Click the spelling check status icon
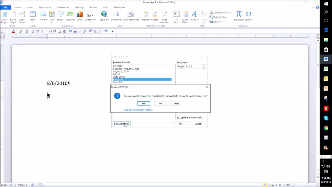The width and height of the screenshot is (332, 187). [x=32, y=185]
